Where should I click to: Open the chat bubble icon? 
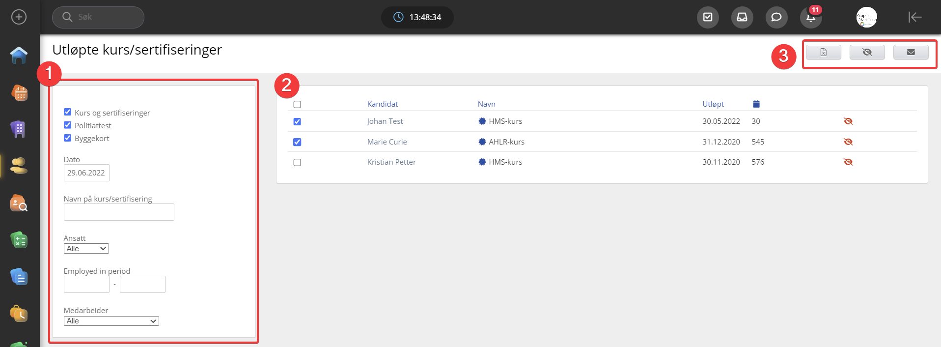(776, 18)
